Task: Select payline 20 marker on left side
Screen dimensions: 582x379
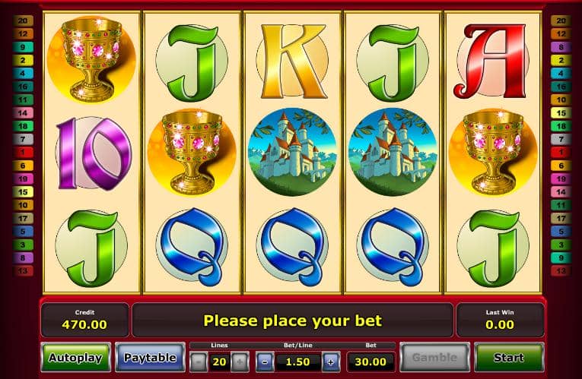Action: 23,21
